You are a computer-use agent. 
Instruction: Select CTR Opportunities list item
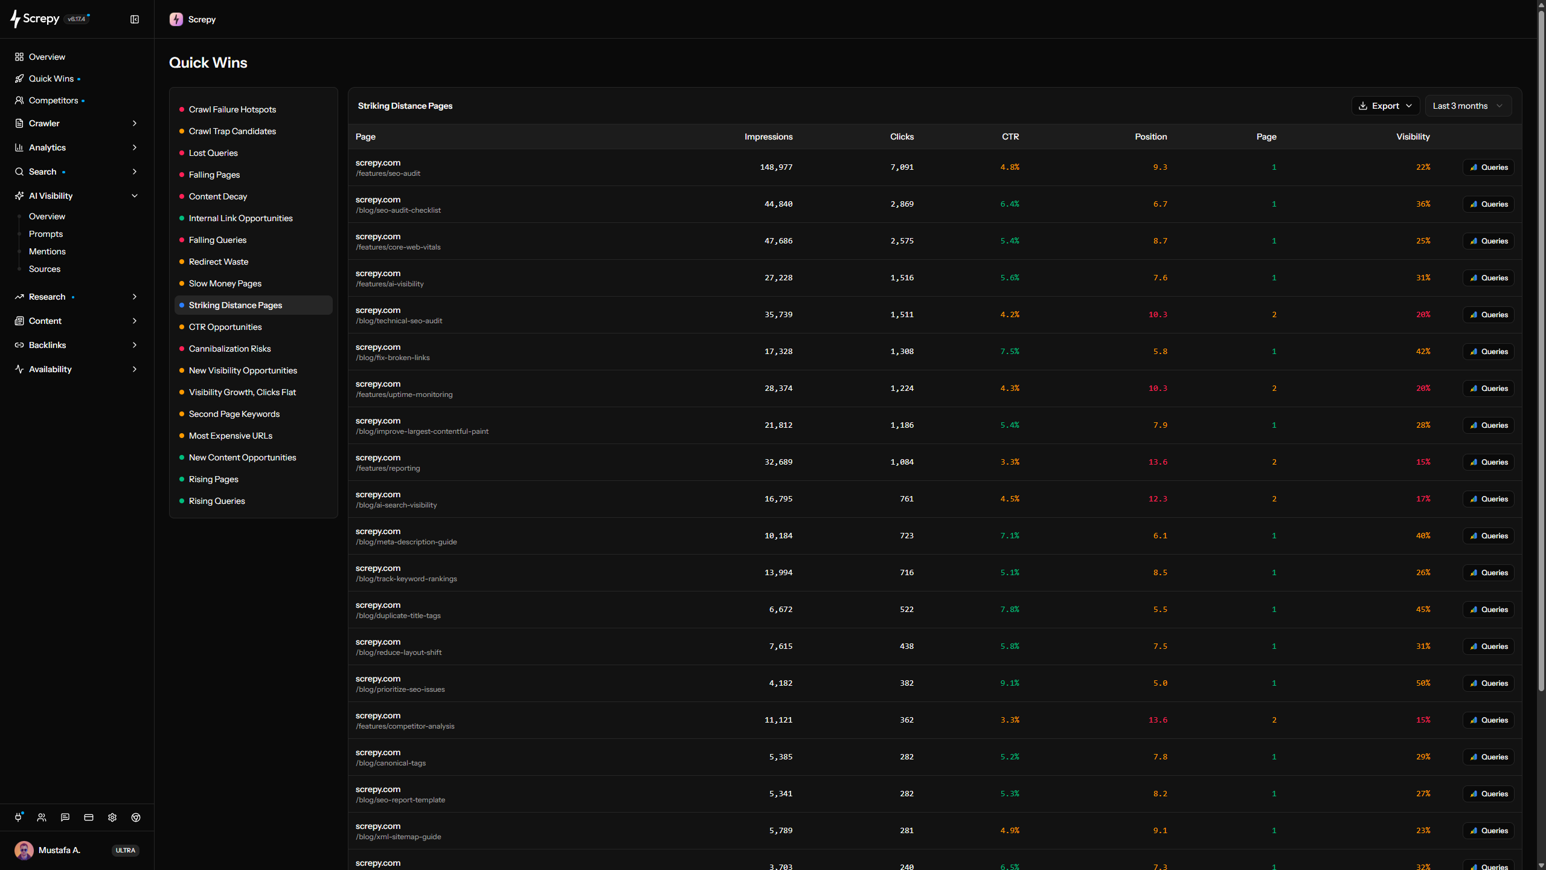(254, 327)
